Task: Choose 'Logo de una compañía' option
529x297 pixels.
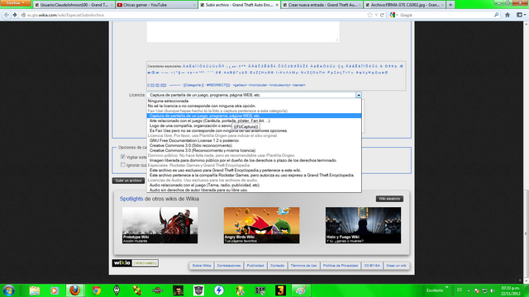Action: [x=254, y=125]
